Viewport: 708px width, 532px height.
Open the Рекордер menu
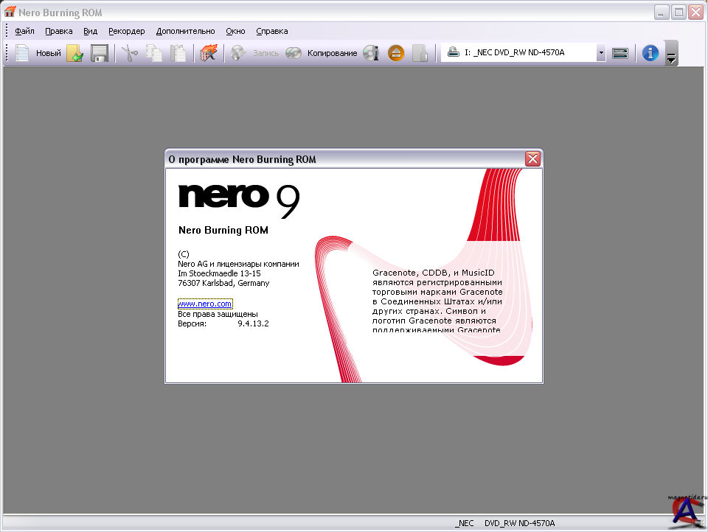click(x=126, y=31)
